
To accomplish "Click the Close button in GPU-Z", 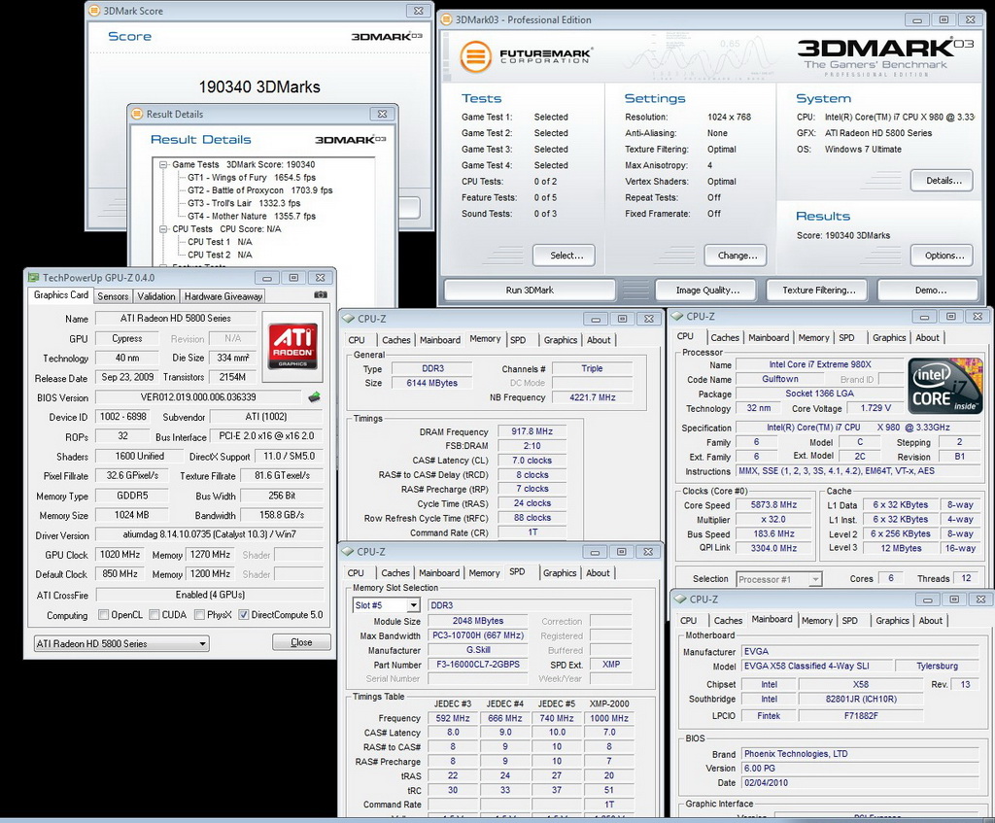I will [301, 642].
